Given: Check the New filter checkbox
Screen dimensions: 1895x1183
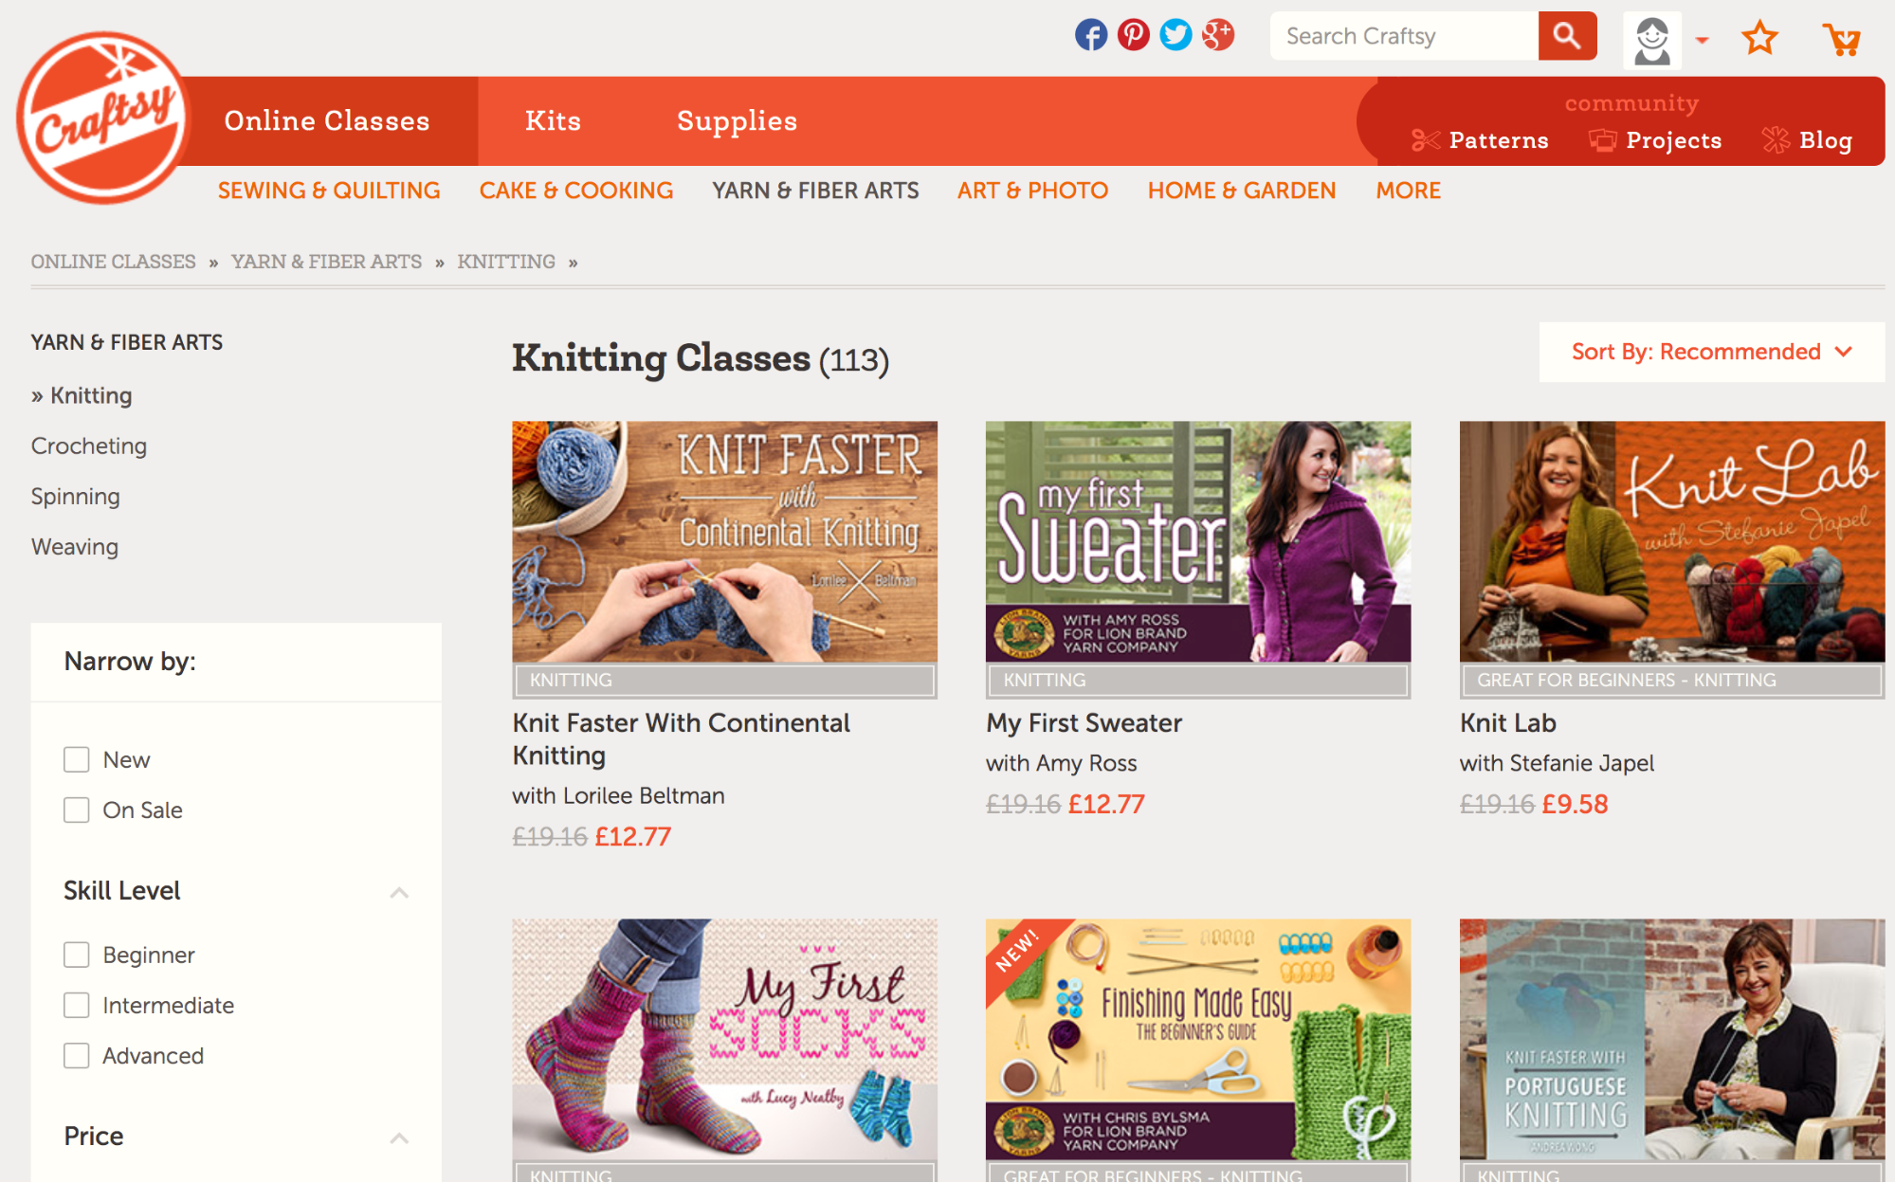Looking at the screenshot, I should click(77, 759).
